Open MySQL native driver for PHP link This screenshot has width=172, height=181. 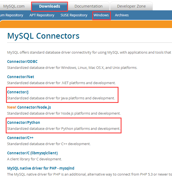click(41, 168)
